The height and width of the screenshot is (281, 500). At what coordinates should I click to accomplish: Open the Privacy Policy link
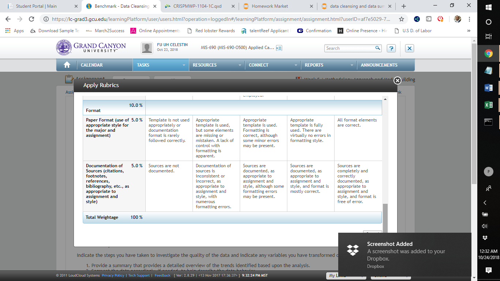click(x=113, y=276)
